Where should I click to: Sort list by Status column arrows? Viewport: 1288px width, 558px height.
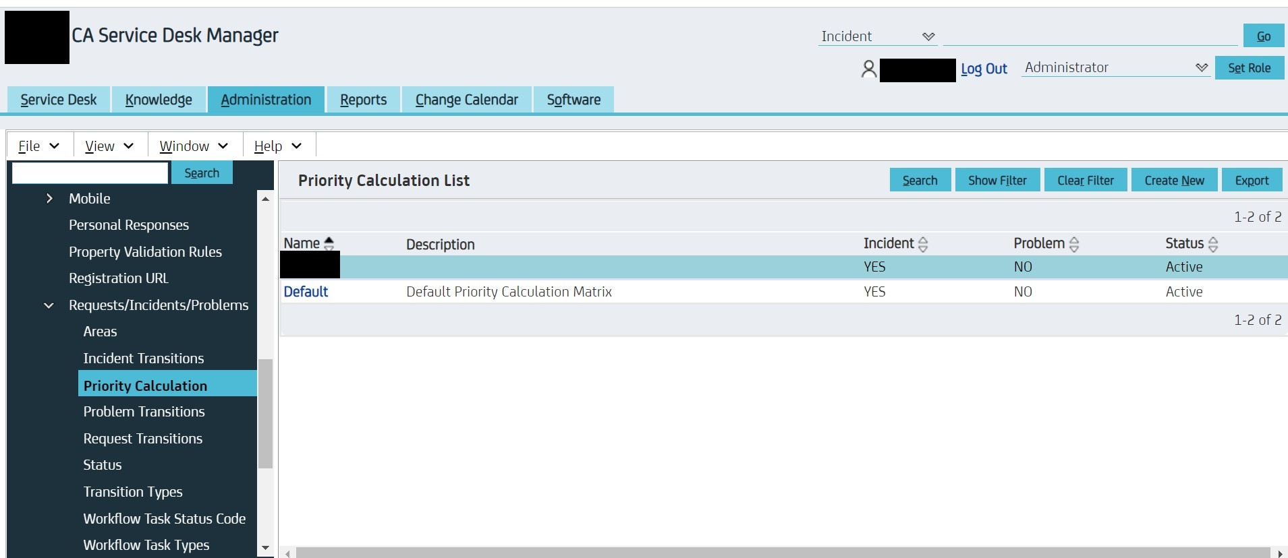(x=1213, y=244)
